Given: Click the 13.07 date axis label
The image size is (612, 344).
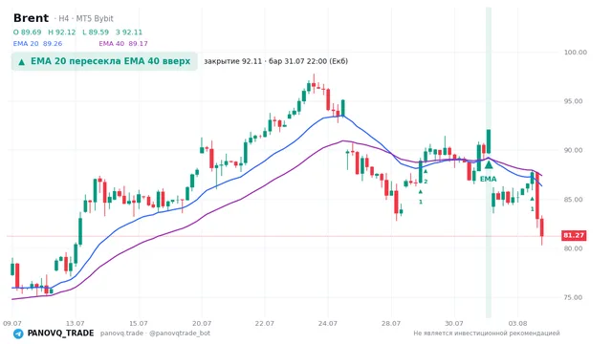Looking at the screenshot, I should click(75, 323).
